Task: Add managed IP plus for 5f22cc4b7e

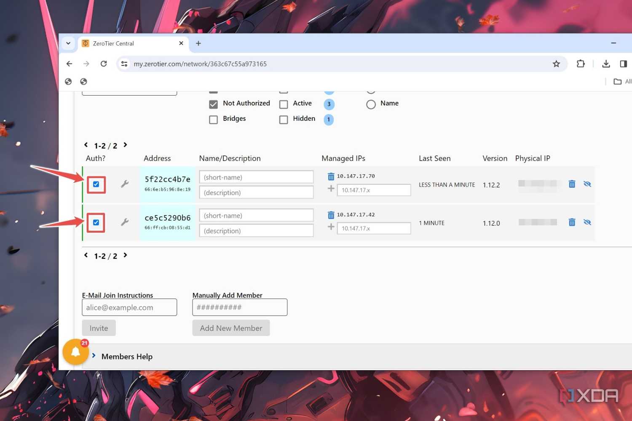Action: coord(331,189)
